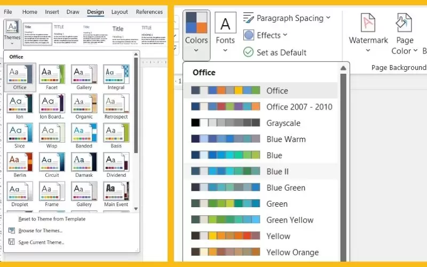Choose the Blue Green color scheme
This screenshot has width=427, height=267.
(260, 187)
